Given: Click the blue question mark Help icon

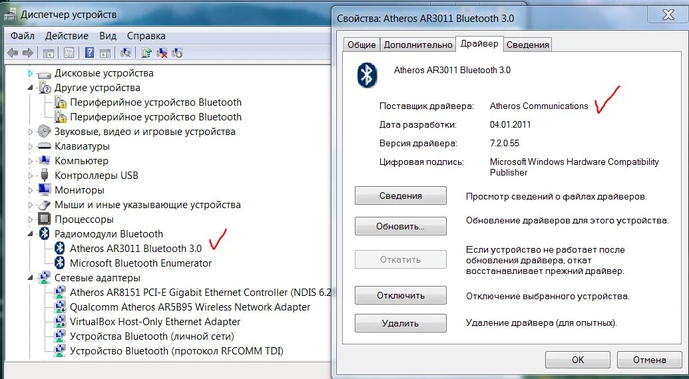Looking at the screenshot, I should pos(89,53).
